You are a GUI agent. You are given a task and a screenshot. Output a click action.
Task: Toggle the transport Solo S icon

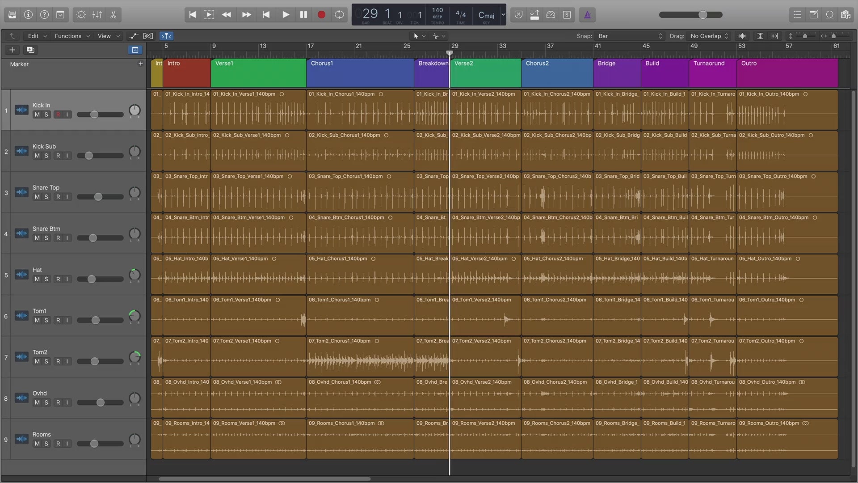coord(567,15)
